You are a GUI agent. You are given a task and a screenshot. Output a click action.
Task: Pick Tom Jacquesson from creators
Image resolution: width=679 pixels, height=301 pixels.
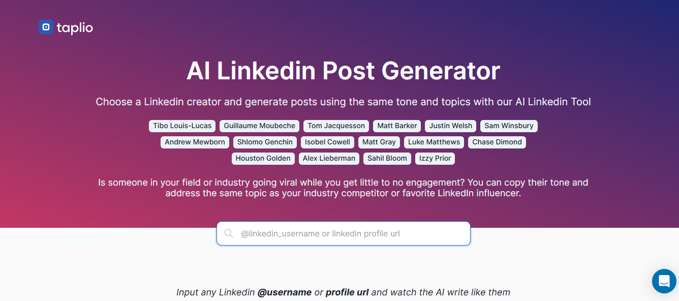click(x=336, y=126)
